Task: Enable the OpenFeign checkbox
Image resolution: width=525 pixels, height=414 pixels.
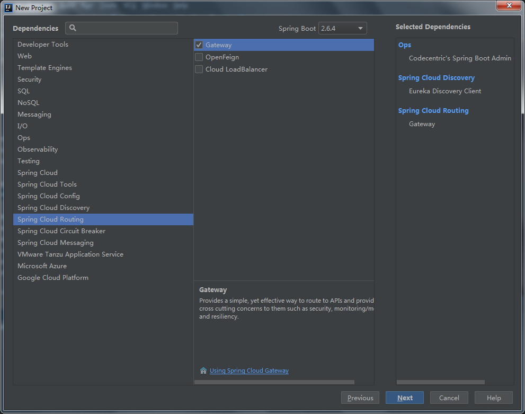Action: (199, 57)
